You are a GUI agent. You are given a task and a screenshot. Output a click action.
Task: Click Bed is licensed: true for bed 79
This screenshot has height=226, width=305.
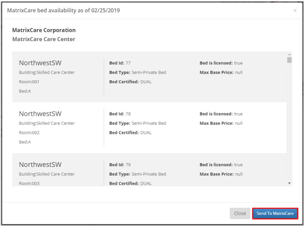click(x=221, y=165)
